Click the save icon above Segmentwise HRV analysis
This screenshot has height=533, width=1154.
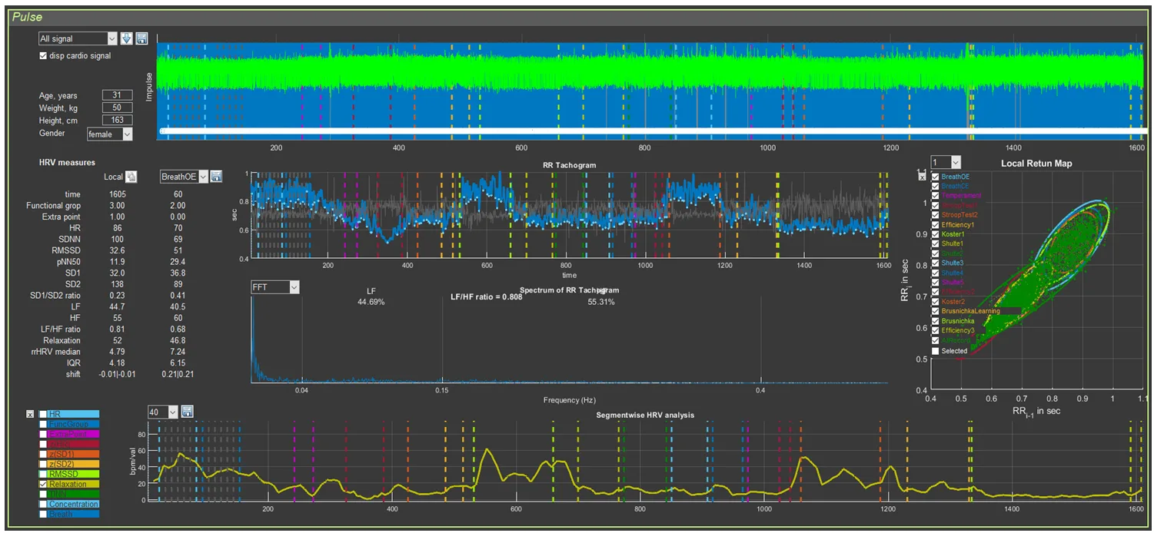(x=188, y=412)
